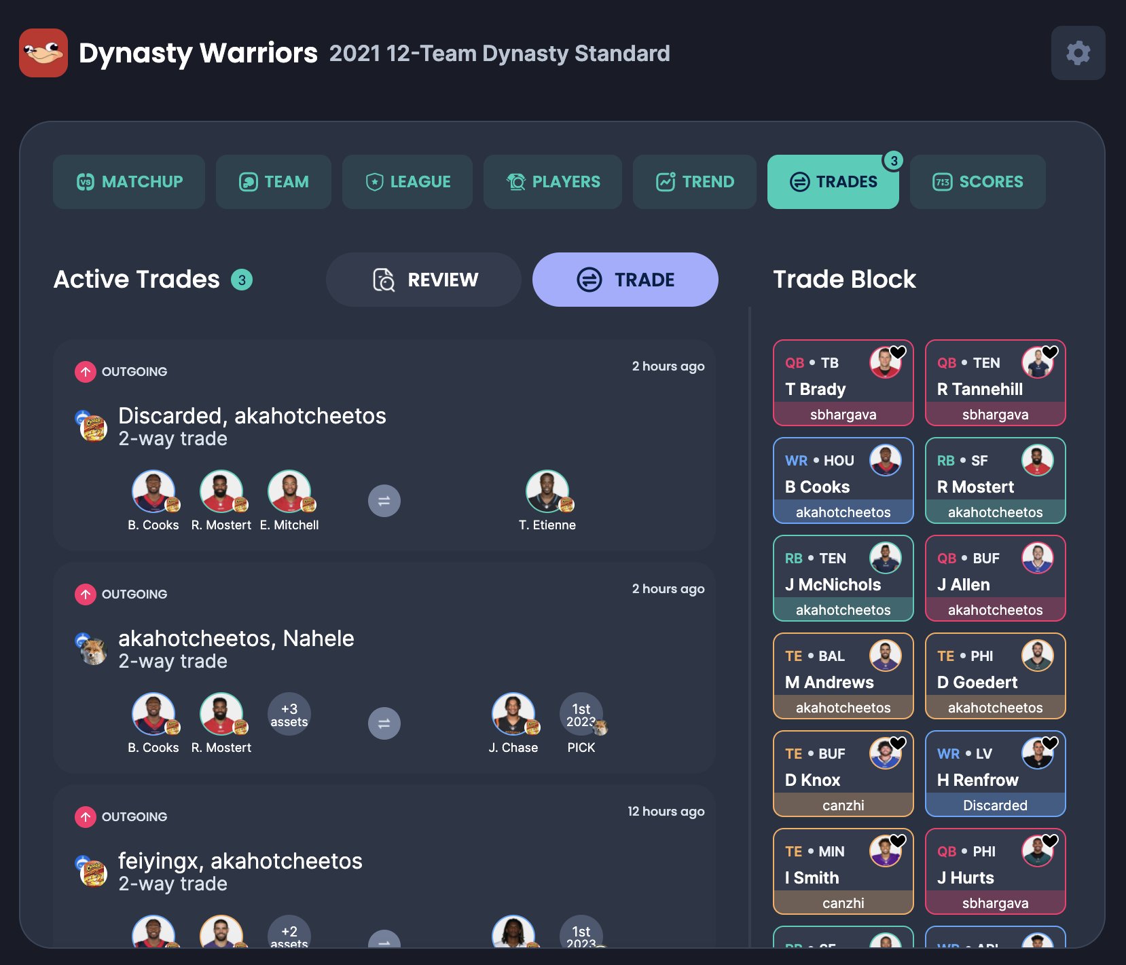Open Discarded, akahotcheetos trade title
Screen dimensions: 1126x965
[x=252, y=416]
